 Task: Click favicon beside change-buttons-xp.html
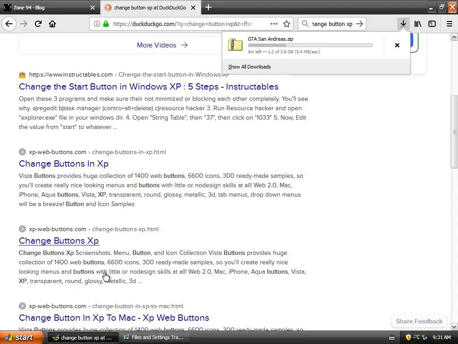(22, 229)
